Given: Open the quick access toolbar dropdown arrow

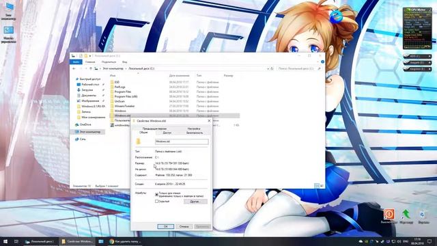Looking at the screenshot, I should tap(89, 56).
